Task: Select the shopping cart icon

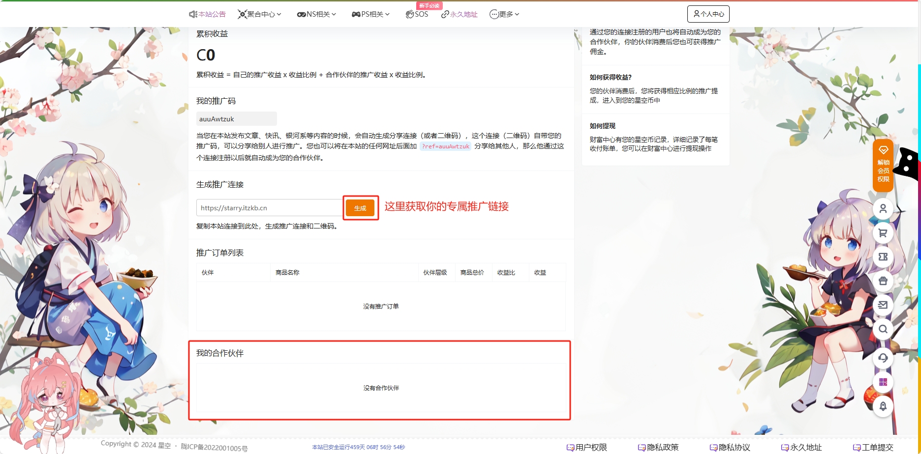Action: click(x=883, y=233)
